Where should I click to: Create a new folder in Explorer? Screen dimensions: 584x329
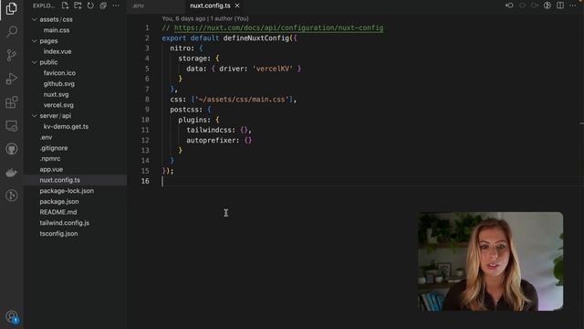[x=78, y=5]
